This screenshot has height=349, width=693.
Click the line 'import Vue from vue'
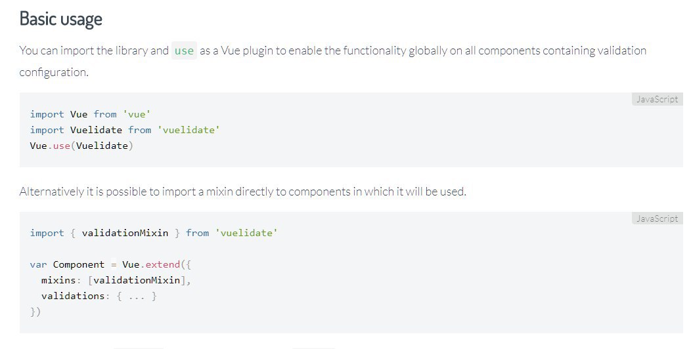pos(91,114)
